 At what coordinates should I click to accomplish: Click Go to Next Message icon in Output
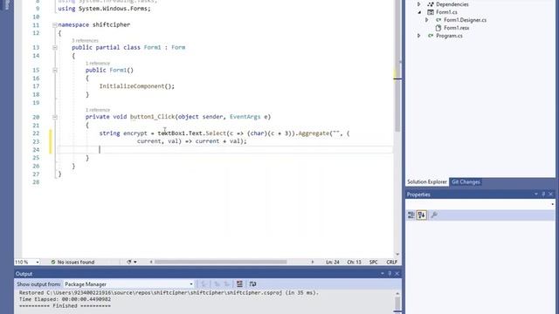(x=227, y=283)
